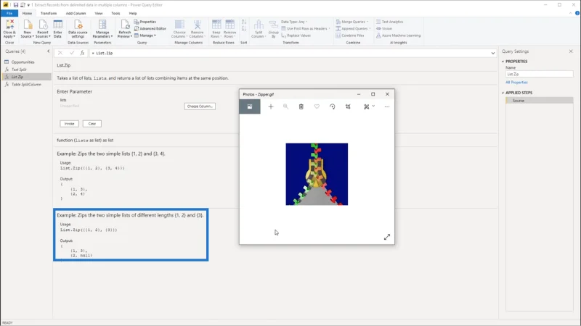Open the query Properties in the ribbon
Image resolution: width=581 pixels, height=326 pixels.
pos(145,22)
